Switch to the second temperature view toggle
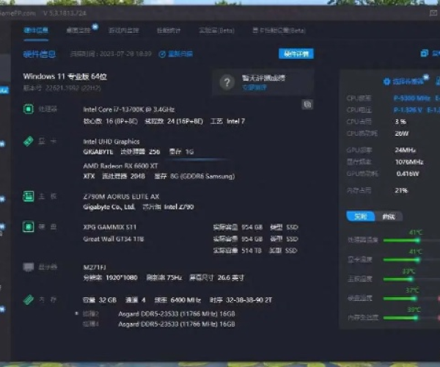This screenshot has width=440, height=367. (388, 216)
